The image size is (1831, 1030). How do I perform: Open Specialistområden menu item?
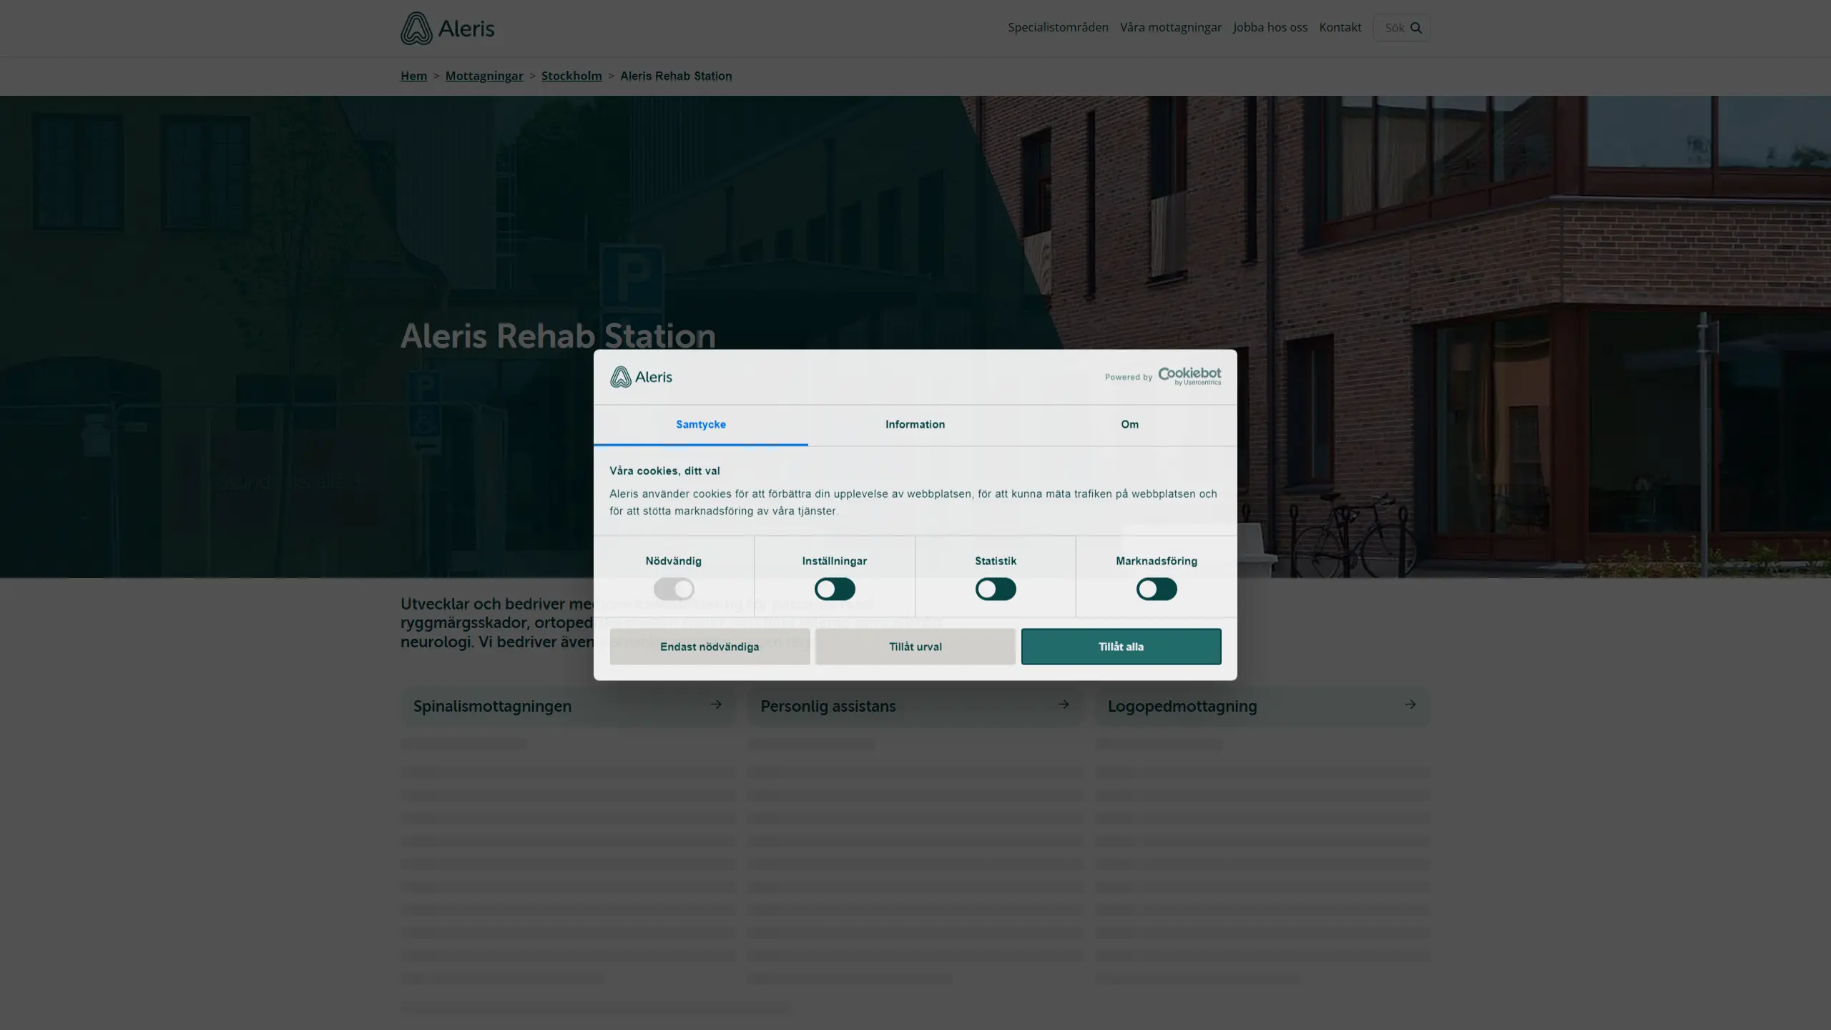[1058, 27]
